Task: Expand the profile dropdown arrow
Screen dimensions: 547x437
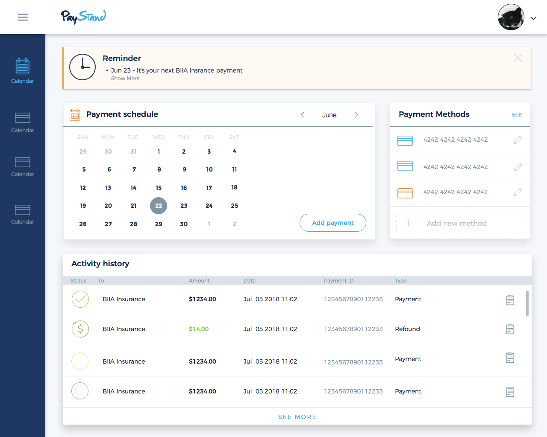Action: pos(533,18)
